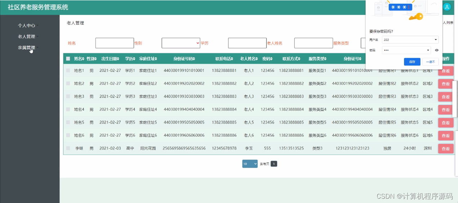Click the 13513513525 contact cell
Screen dimensions: 458x203
pyautogui.click(x=291, y=148)
